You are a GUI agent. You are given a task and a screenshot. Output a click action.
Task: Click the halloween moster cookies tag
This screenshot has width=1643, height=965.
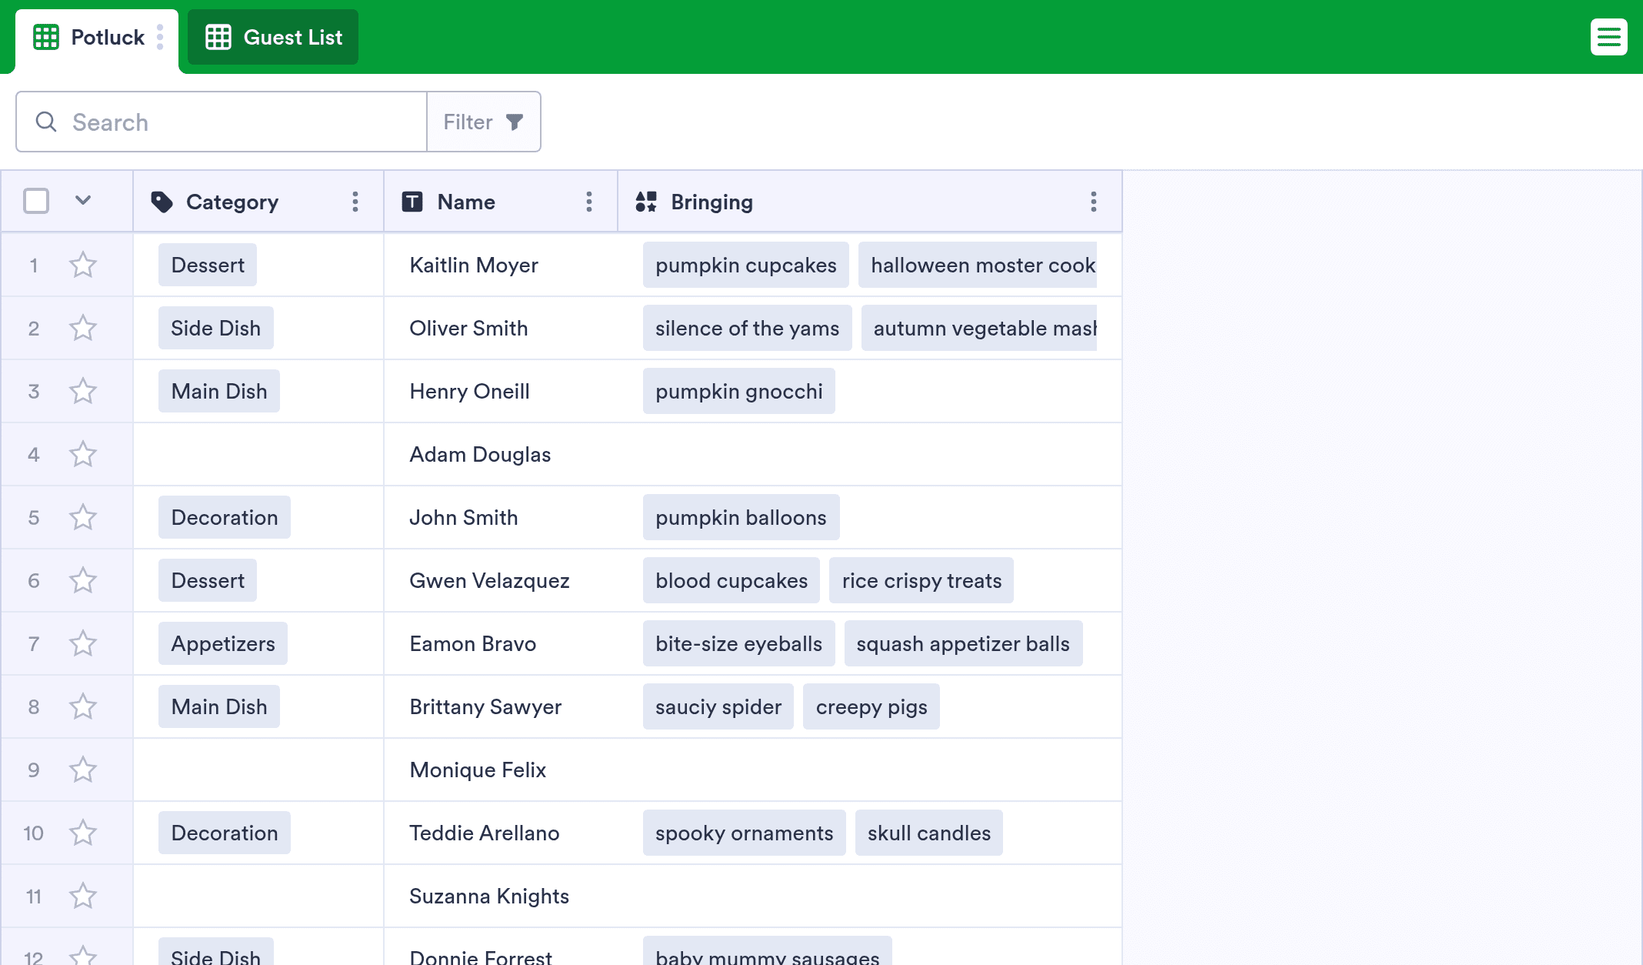click(x=978, y=265)
